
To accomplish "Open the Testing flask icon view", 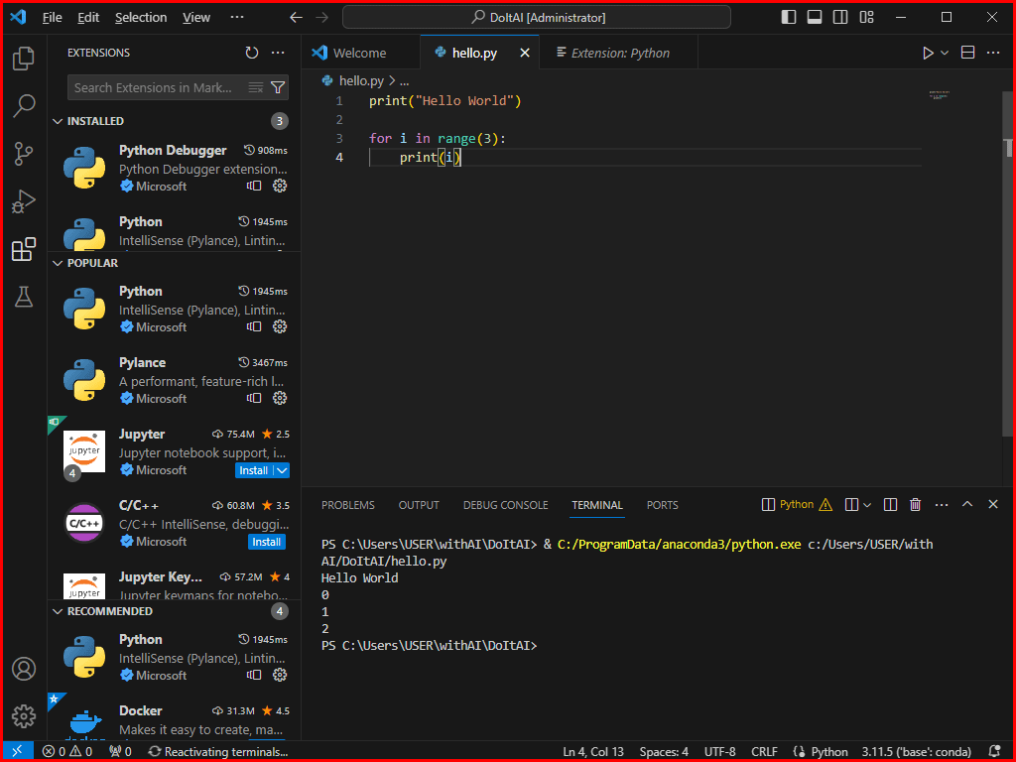I will (x=24, y=297).
